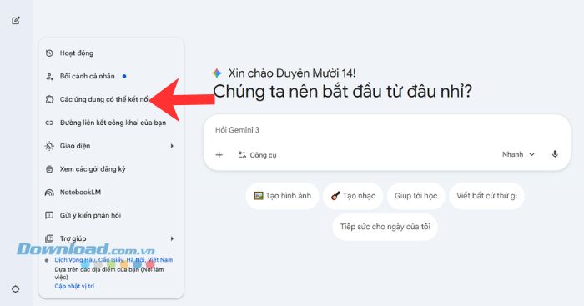This screenshot has width=584, height=306.
Task: Click the theme icon beside Giao diện
Action: coord(49,146)
